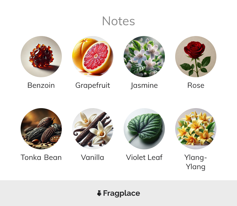Open the Rose label text
This screenshot has height=206, width=237.
click(x=196, y=85)
